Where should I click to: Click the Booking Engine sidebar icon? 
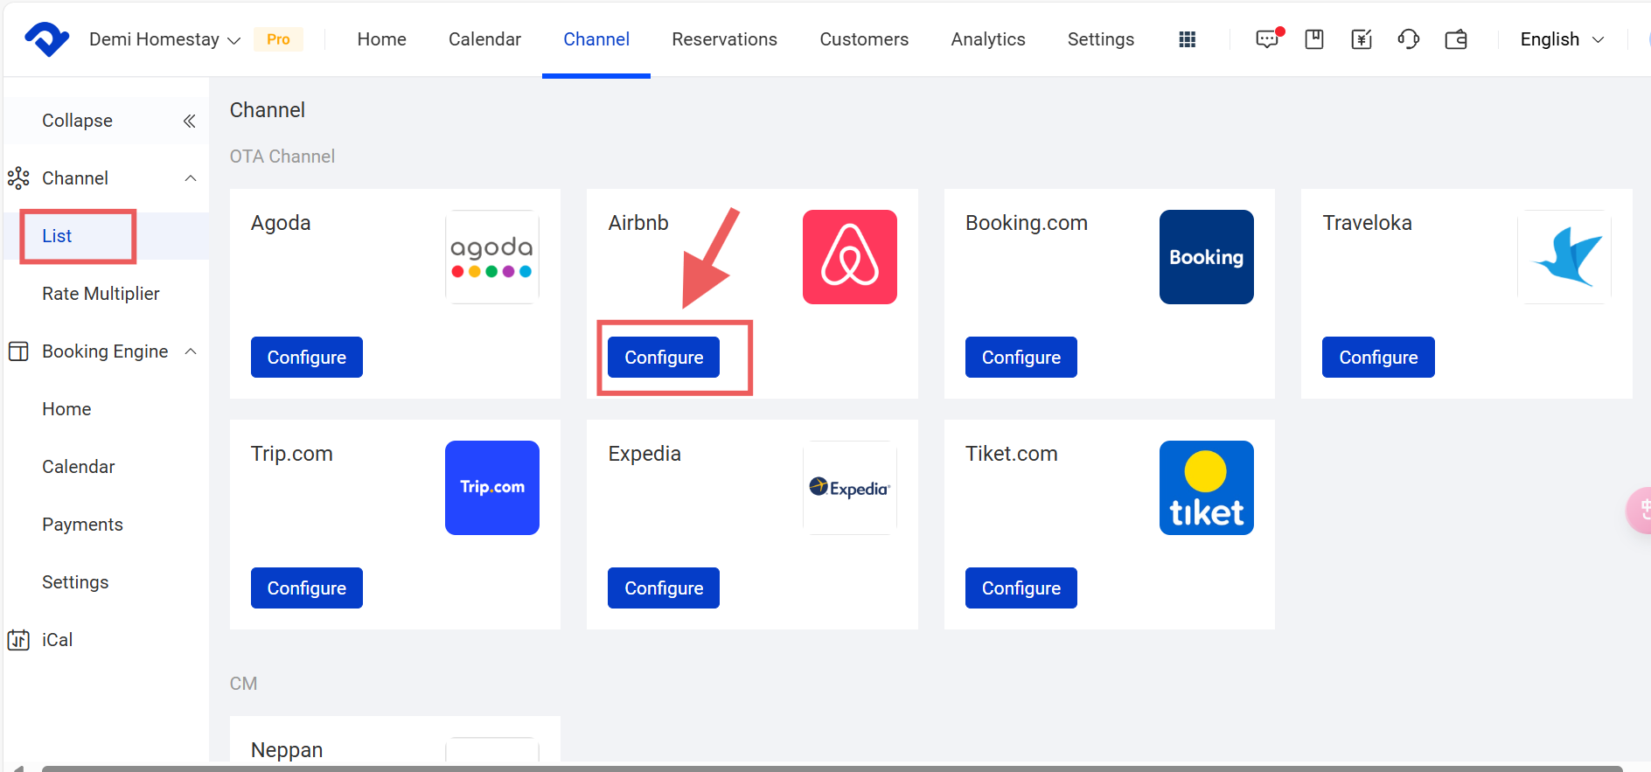pyautogui.click(x=18, y=351)
